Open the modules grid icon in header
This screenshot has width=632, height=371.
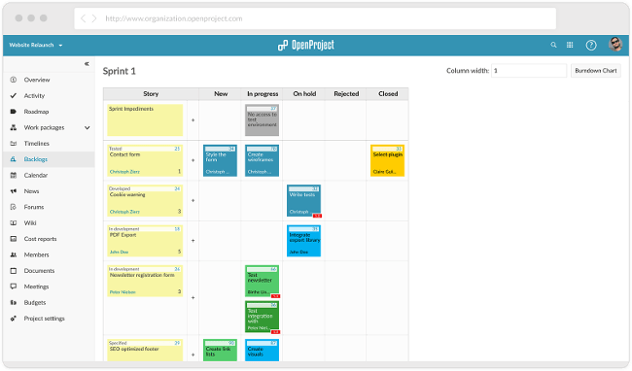click(x=570, y=45)
